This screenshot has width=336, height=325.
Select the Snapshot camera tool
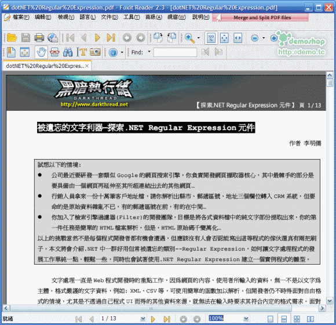pos(96,52)
